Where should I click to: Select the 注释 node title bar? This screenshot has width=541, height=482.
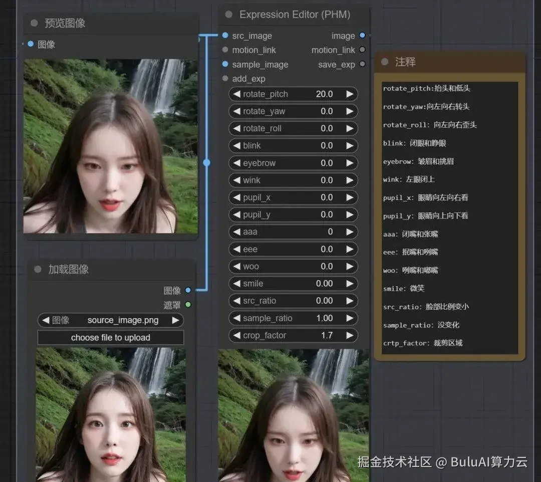(x=450, y=62)
